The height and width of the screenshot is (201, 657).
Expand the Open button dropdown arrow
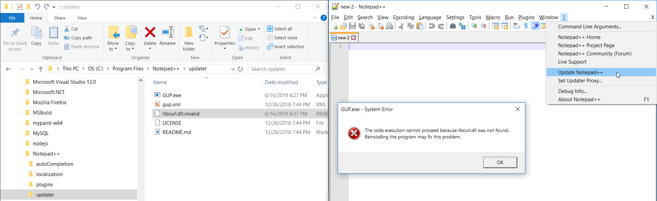point(259,29)
